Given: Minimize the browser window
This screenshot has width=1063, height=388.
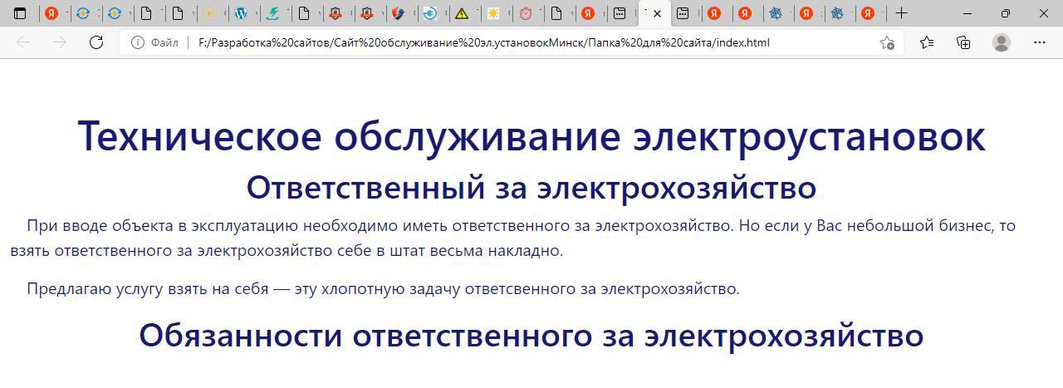Looking at the screenshot, I should point(967,13).
